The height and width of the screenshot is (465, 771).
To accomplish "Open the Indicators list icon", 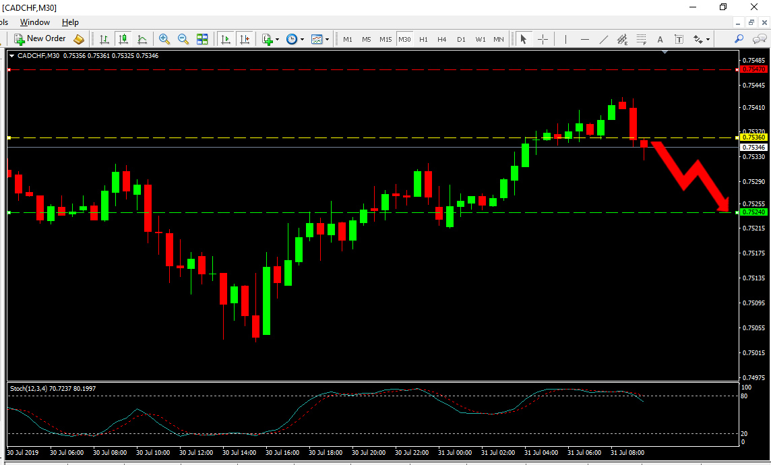I will click(x=267, y=39).
